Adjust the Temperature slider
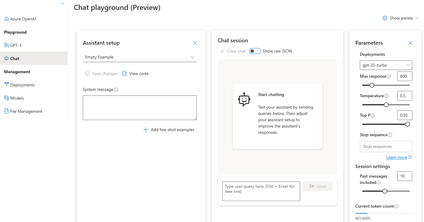The height and width of the screenshot is (222, 424). pyautogui.click(x=386, y=104)
